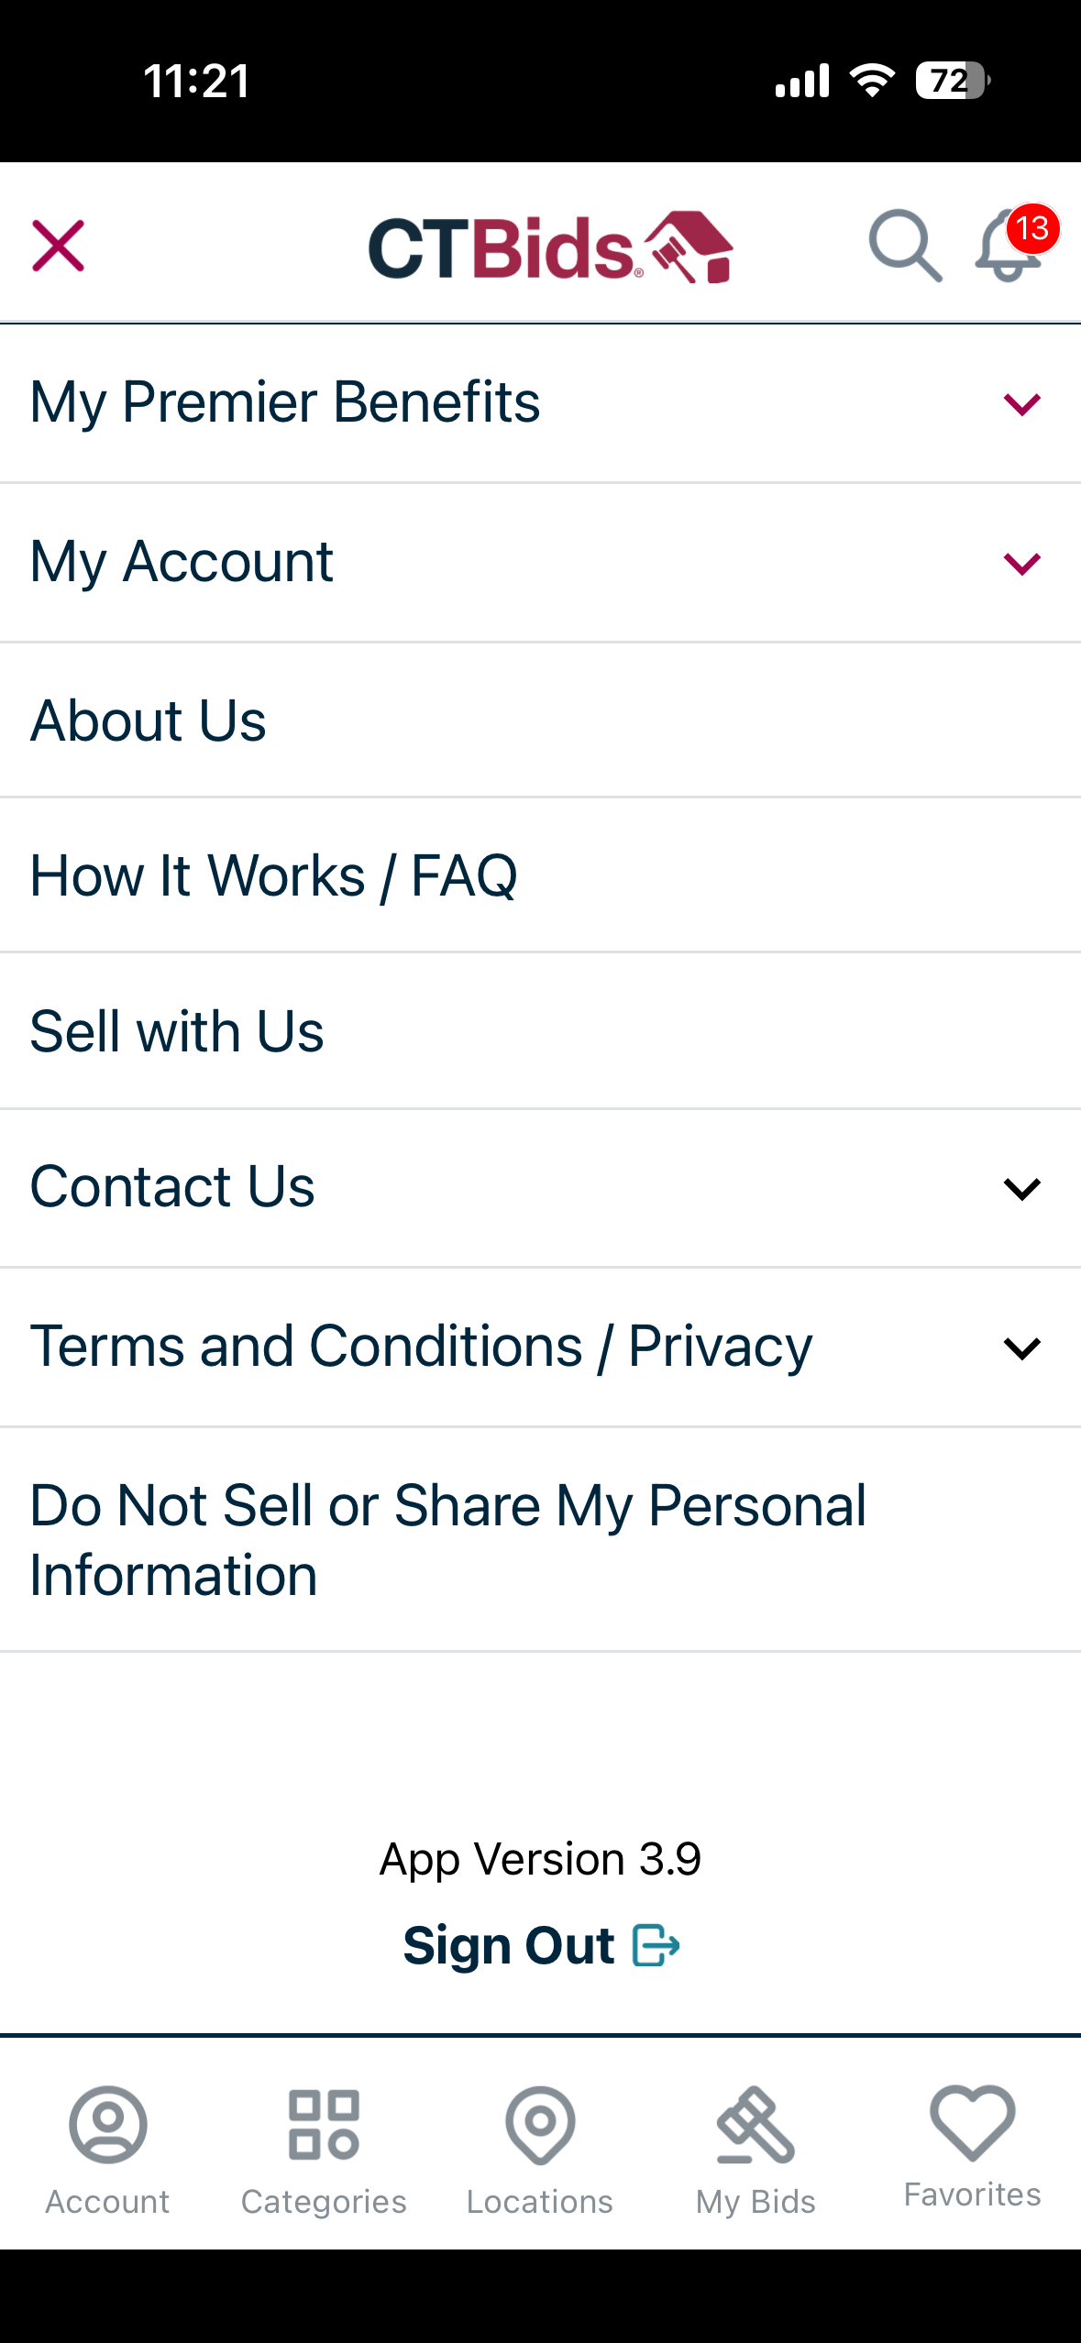The image size is (1081, 2343).
Task: Tap the sign-out arrow icon
Action: point(656,1945)
